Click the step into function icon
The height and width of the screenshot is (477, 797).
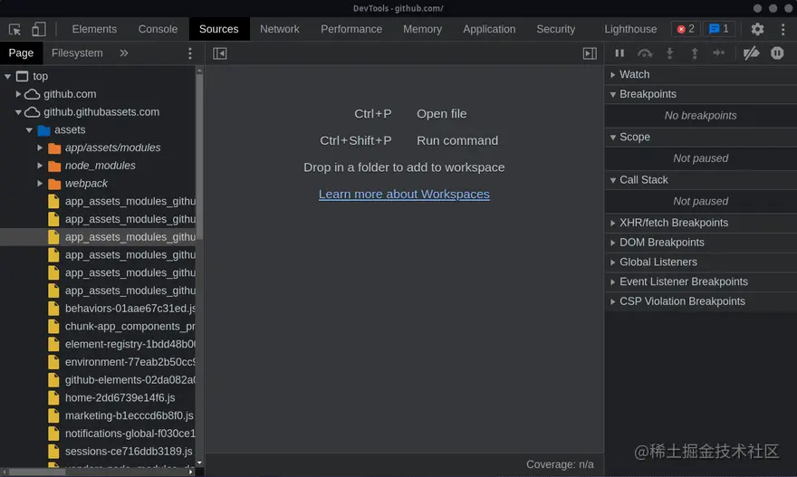click(x=670, y=52)
